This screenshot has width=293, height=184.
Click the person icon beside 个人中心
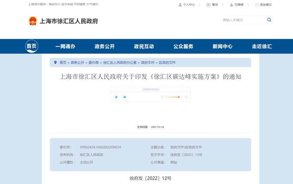[180, 5]
